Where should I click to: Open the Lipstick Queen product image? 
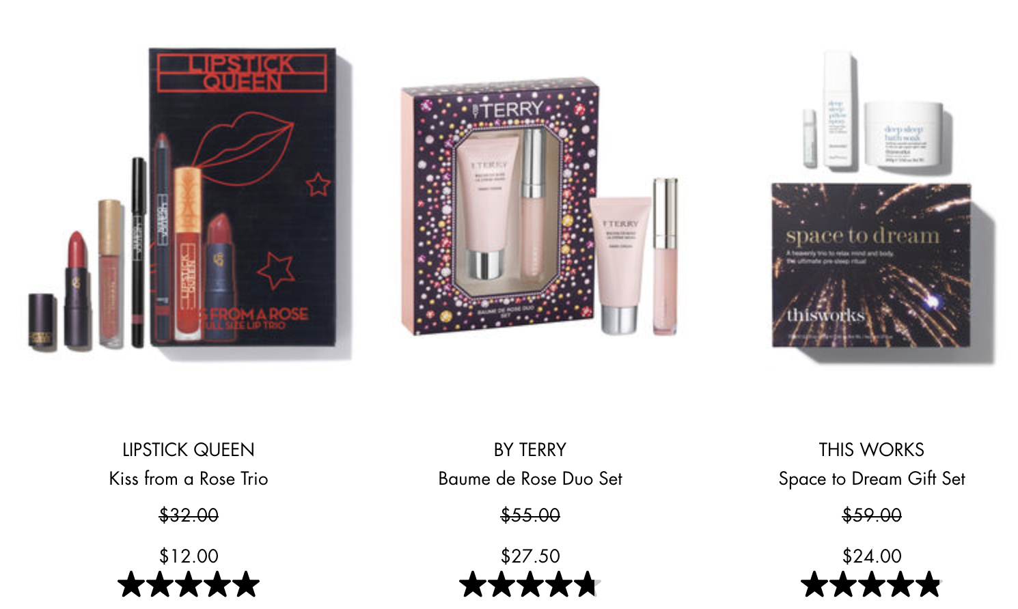[x=189, y=205]
